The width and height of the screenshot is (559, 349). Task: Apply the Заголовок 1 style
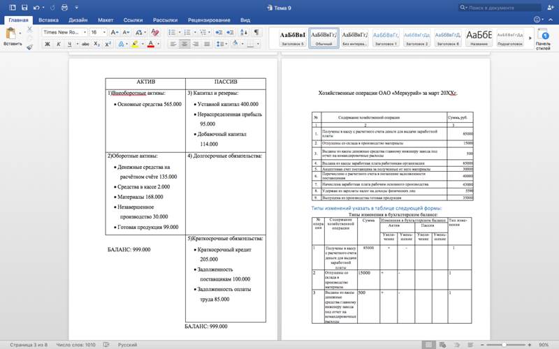tap(386, 37)
